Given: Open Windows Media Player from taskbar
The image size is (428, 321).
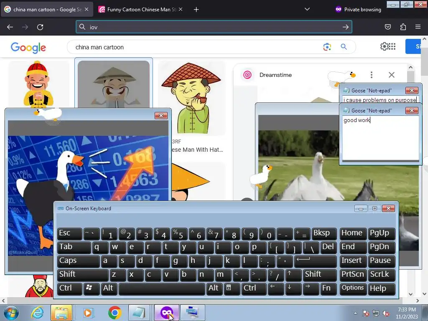Looking at the screenshot, I should pyautogui.click(x=88, y=313).
